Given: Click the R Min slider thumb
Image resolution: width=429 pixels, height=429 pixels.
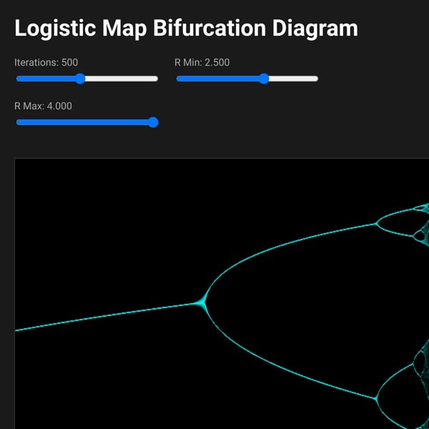Looking at the screenshot, I should 264,79.
